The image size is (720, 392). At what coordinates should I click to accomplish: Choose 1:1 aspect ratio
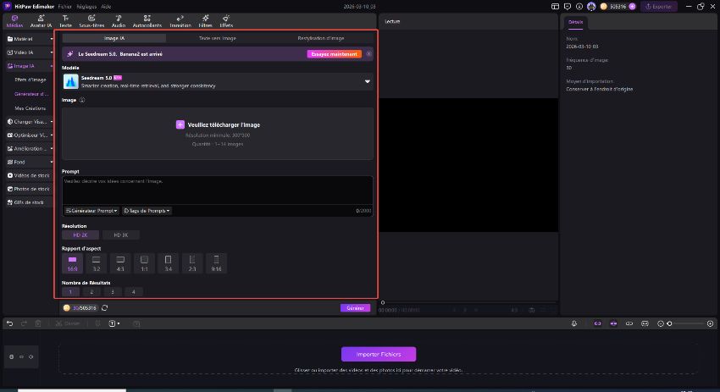pyautogui.click(x=144, y=263)
